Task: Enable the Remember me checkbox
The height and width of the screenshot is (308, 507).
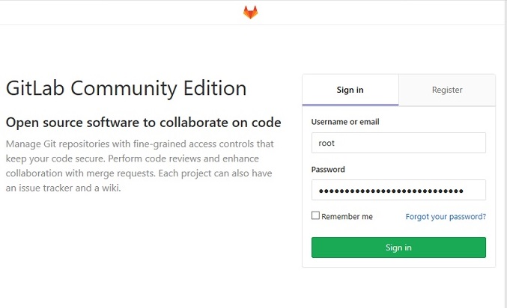Action: tap(315, 215)
